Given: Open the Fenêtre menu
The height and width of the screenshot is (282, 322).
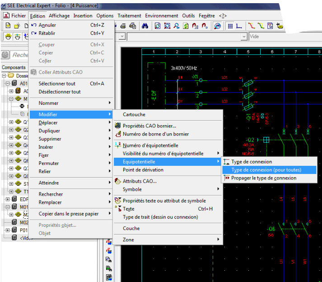Looking at the screenshot, I should 206,16.
